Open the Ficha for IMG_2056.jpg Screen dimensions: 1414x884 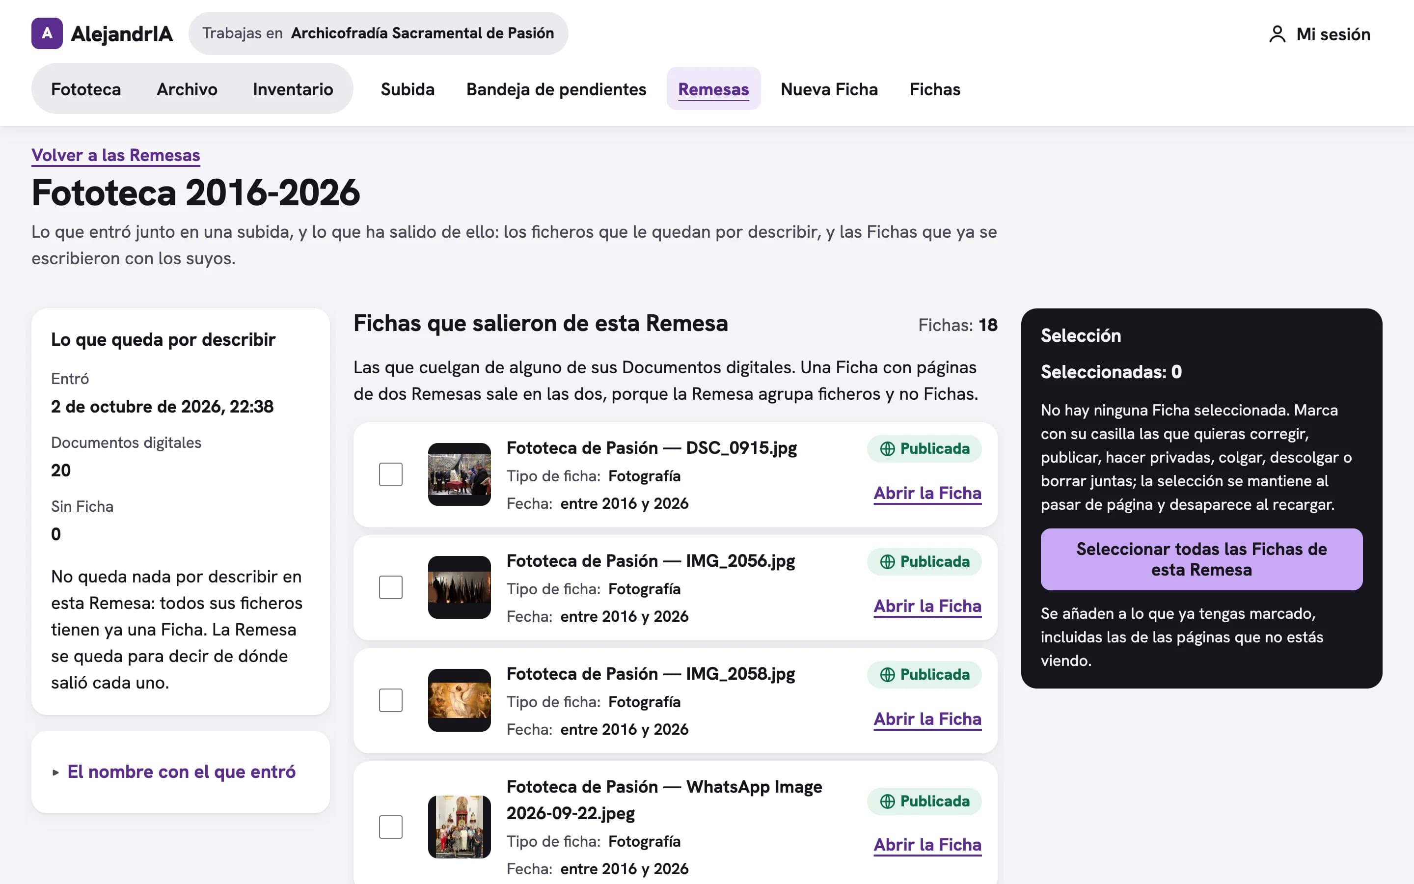pos(927,606)
